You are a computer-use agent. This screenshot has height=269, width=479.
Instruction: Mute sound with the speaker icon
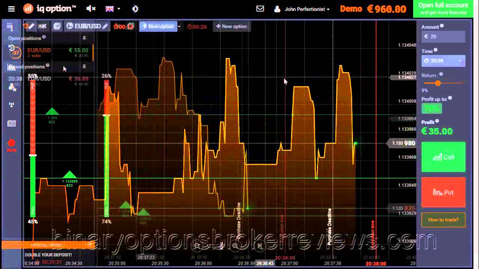pyautogui.click(x=91, y=8)
